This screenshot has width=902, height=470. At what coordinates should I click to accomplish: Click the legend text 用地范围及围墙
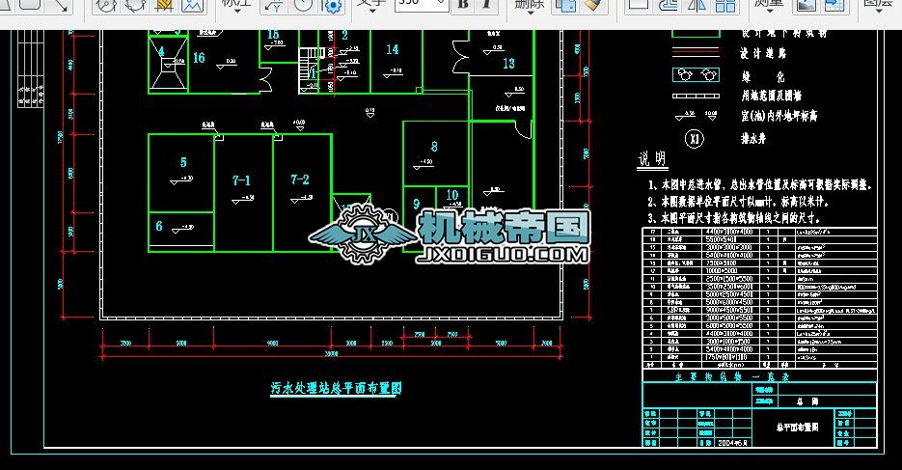pos(772,96)
